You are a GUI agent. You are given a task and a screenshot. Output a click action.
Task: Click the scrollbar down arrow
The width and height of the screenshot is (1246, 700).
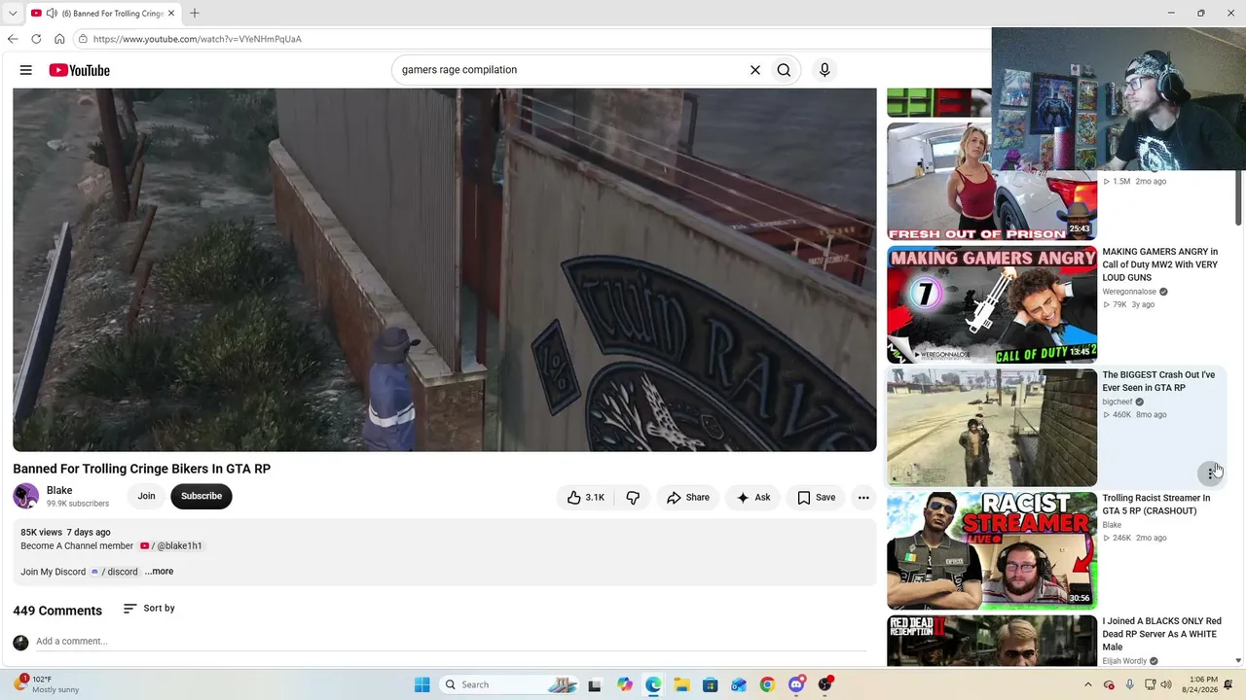coord(1238,661)
